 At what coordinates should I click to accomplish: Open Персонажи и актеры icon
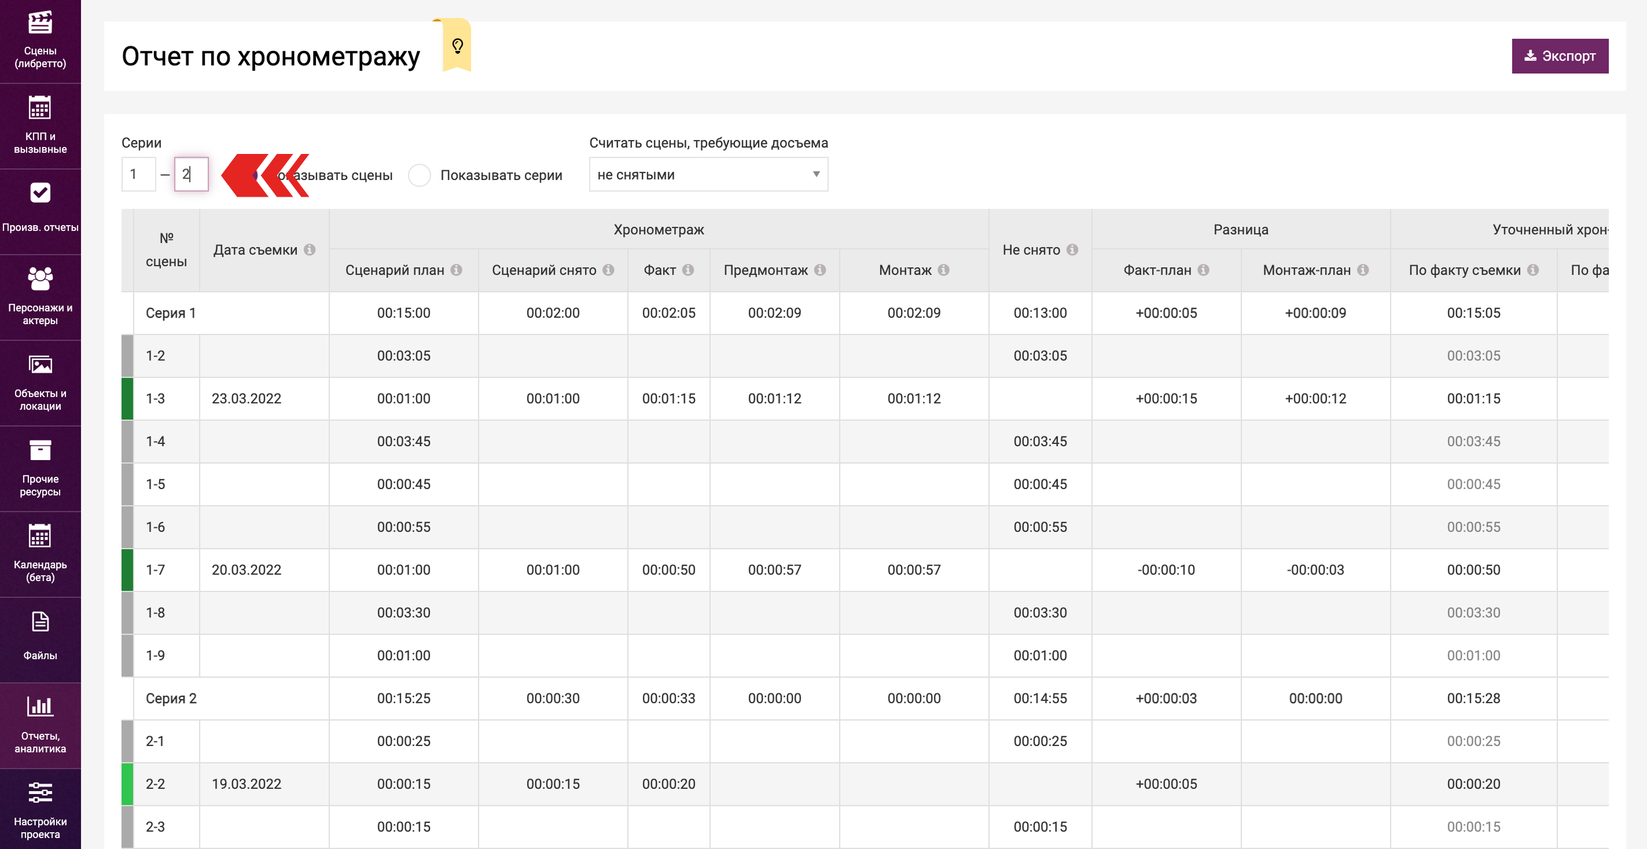point(39,279)
